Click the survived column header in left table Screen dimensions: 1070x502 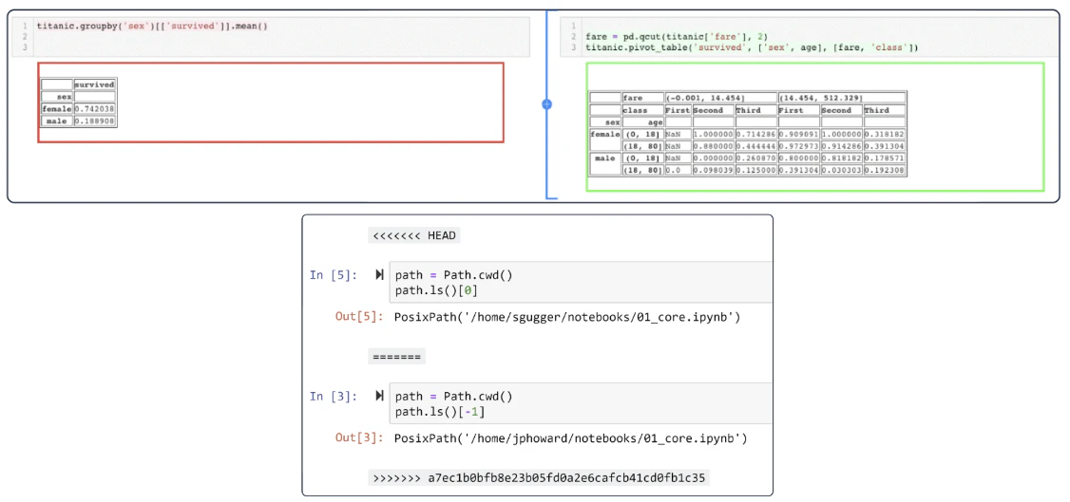(94, 84)
